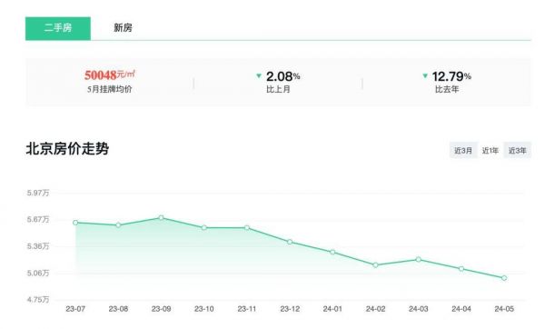Image resolution: width=545 pixels, height=329 pixels.
Task: Open the 新房 tab
Action: [123, 28]
